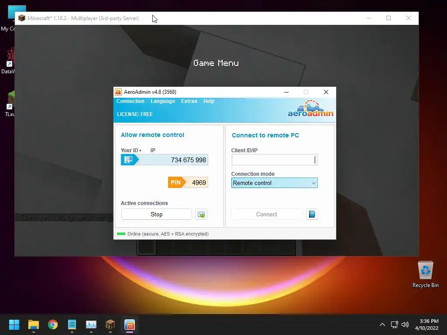The width and height of the screenshot is (447, 335).
Task: Click the AeroAdmin taskbar icon
Action: tap(129, 325)
